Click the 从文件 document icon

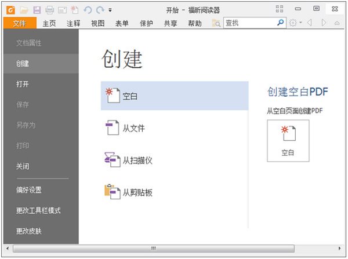click(113, 127)
